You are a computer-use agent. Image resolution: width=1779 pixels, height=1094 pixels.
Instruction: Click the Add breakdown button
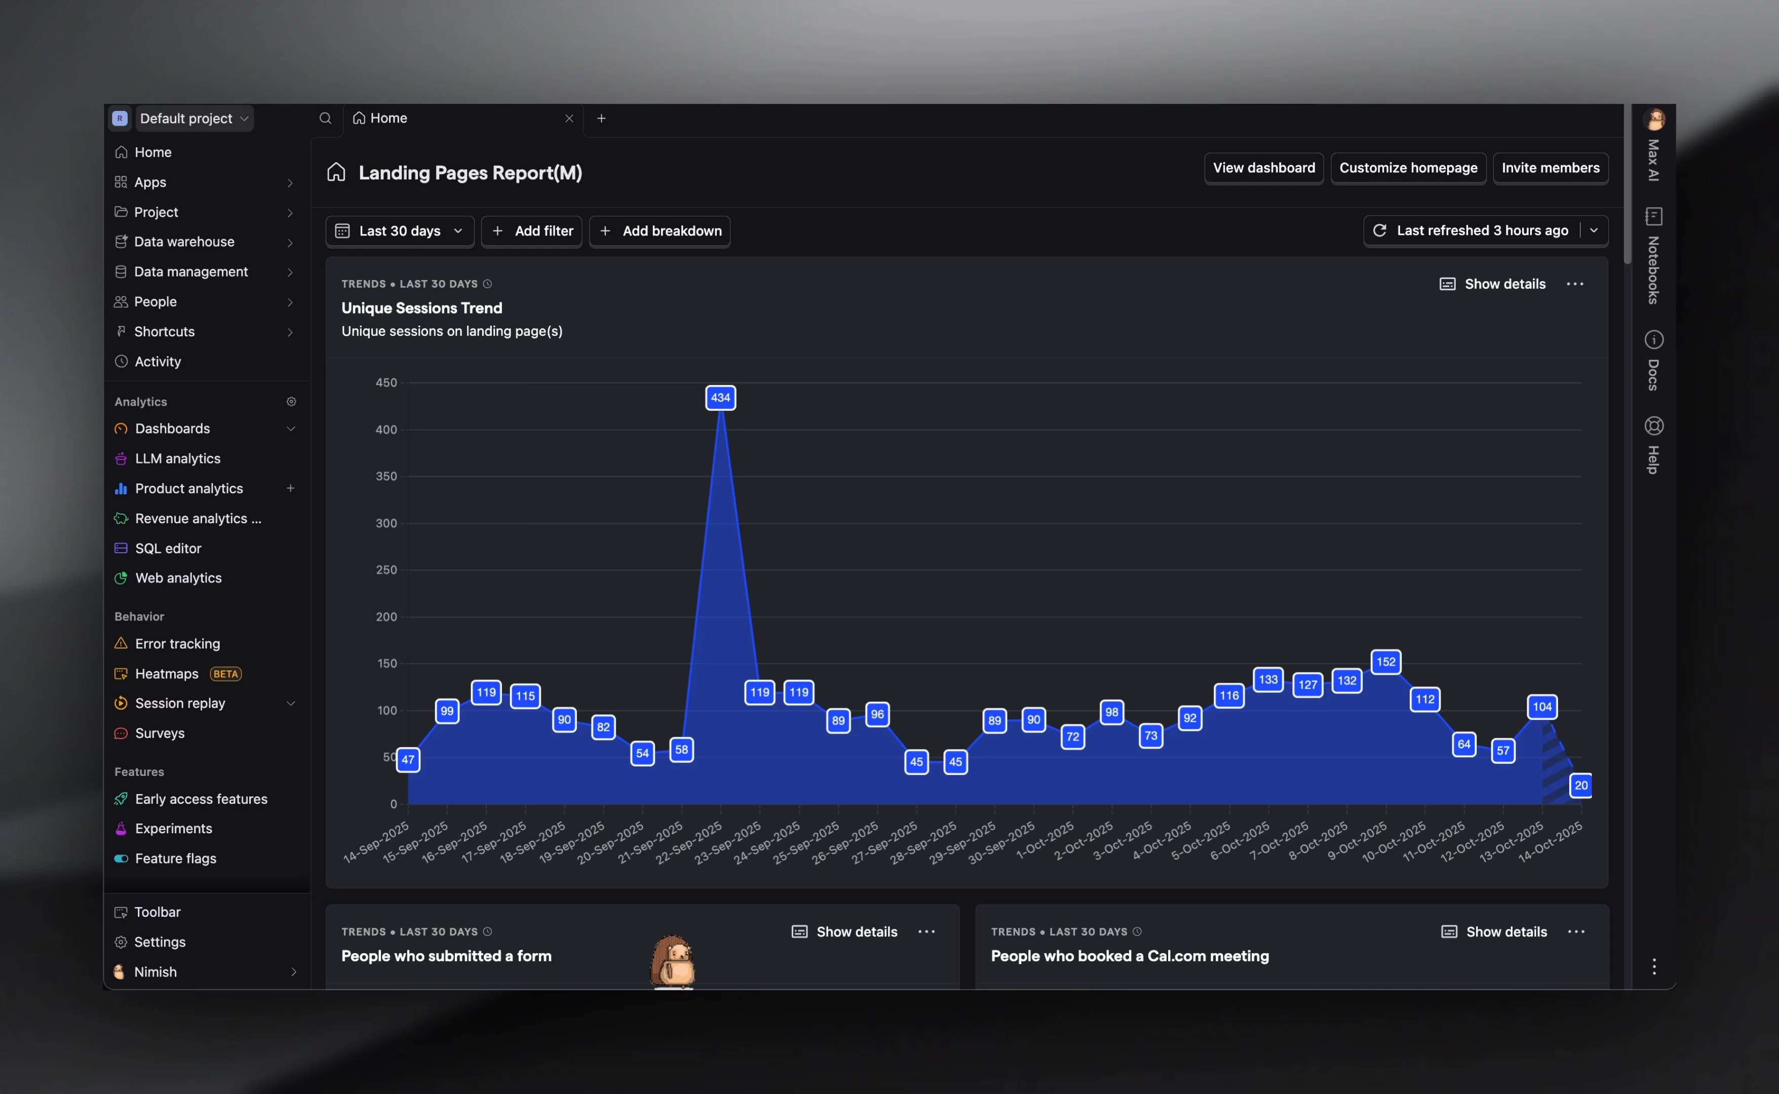(660, 231)
